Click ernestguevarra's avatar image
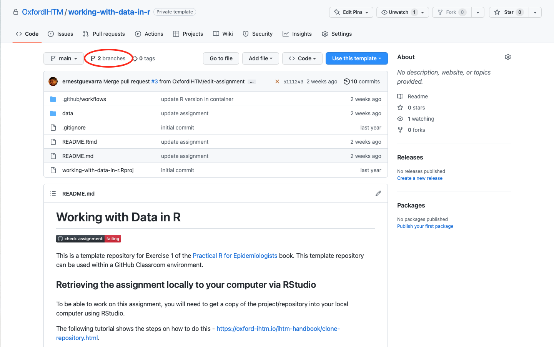Viewport: 554px width, 347px height. tap(53, 81)
